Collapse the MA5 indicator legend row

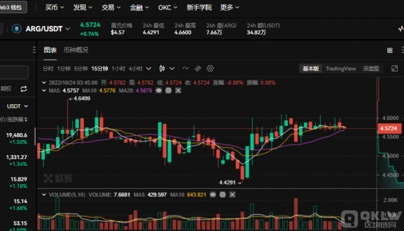tap(45, 90)
